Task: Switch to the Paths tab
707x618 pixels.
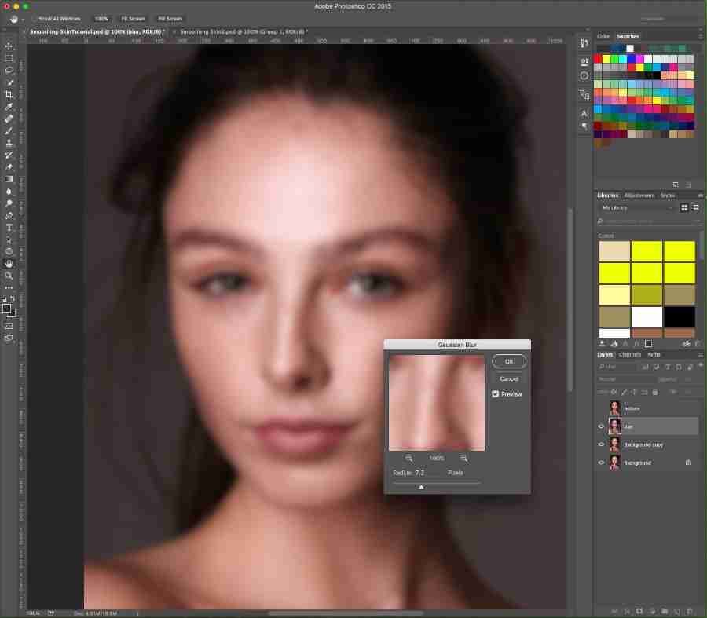Action: [654, 355]
